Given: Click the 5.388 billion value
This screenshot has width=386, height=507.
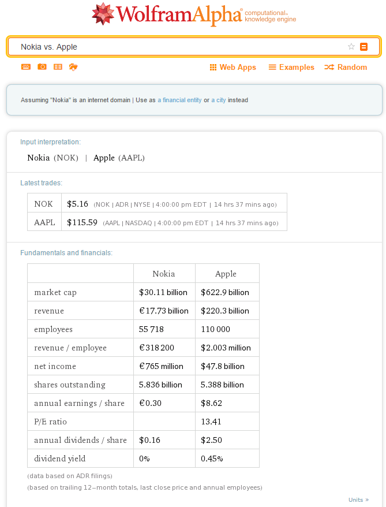Looking at the screenshot, I should tap(222, 385).
